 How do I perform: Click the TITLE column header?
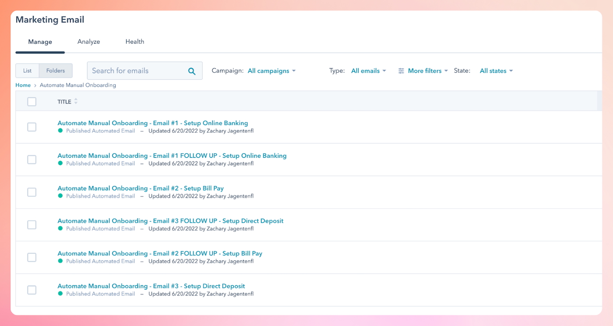click(64, 102)
